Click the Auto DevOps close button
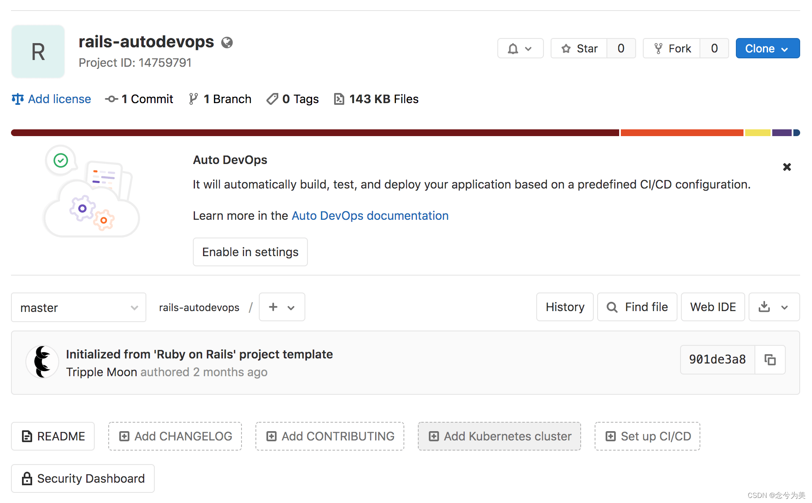Screen dimensions: 812x503 [x=787, y=167]
